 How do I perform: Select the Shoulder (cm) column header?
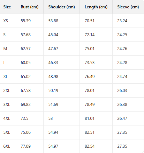[x=61, y=7]
